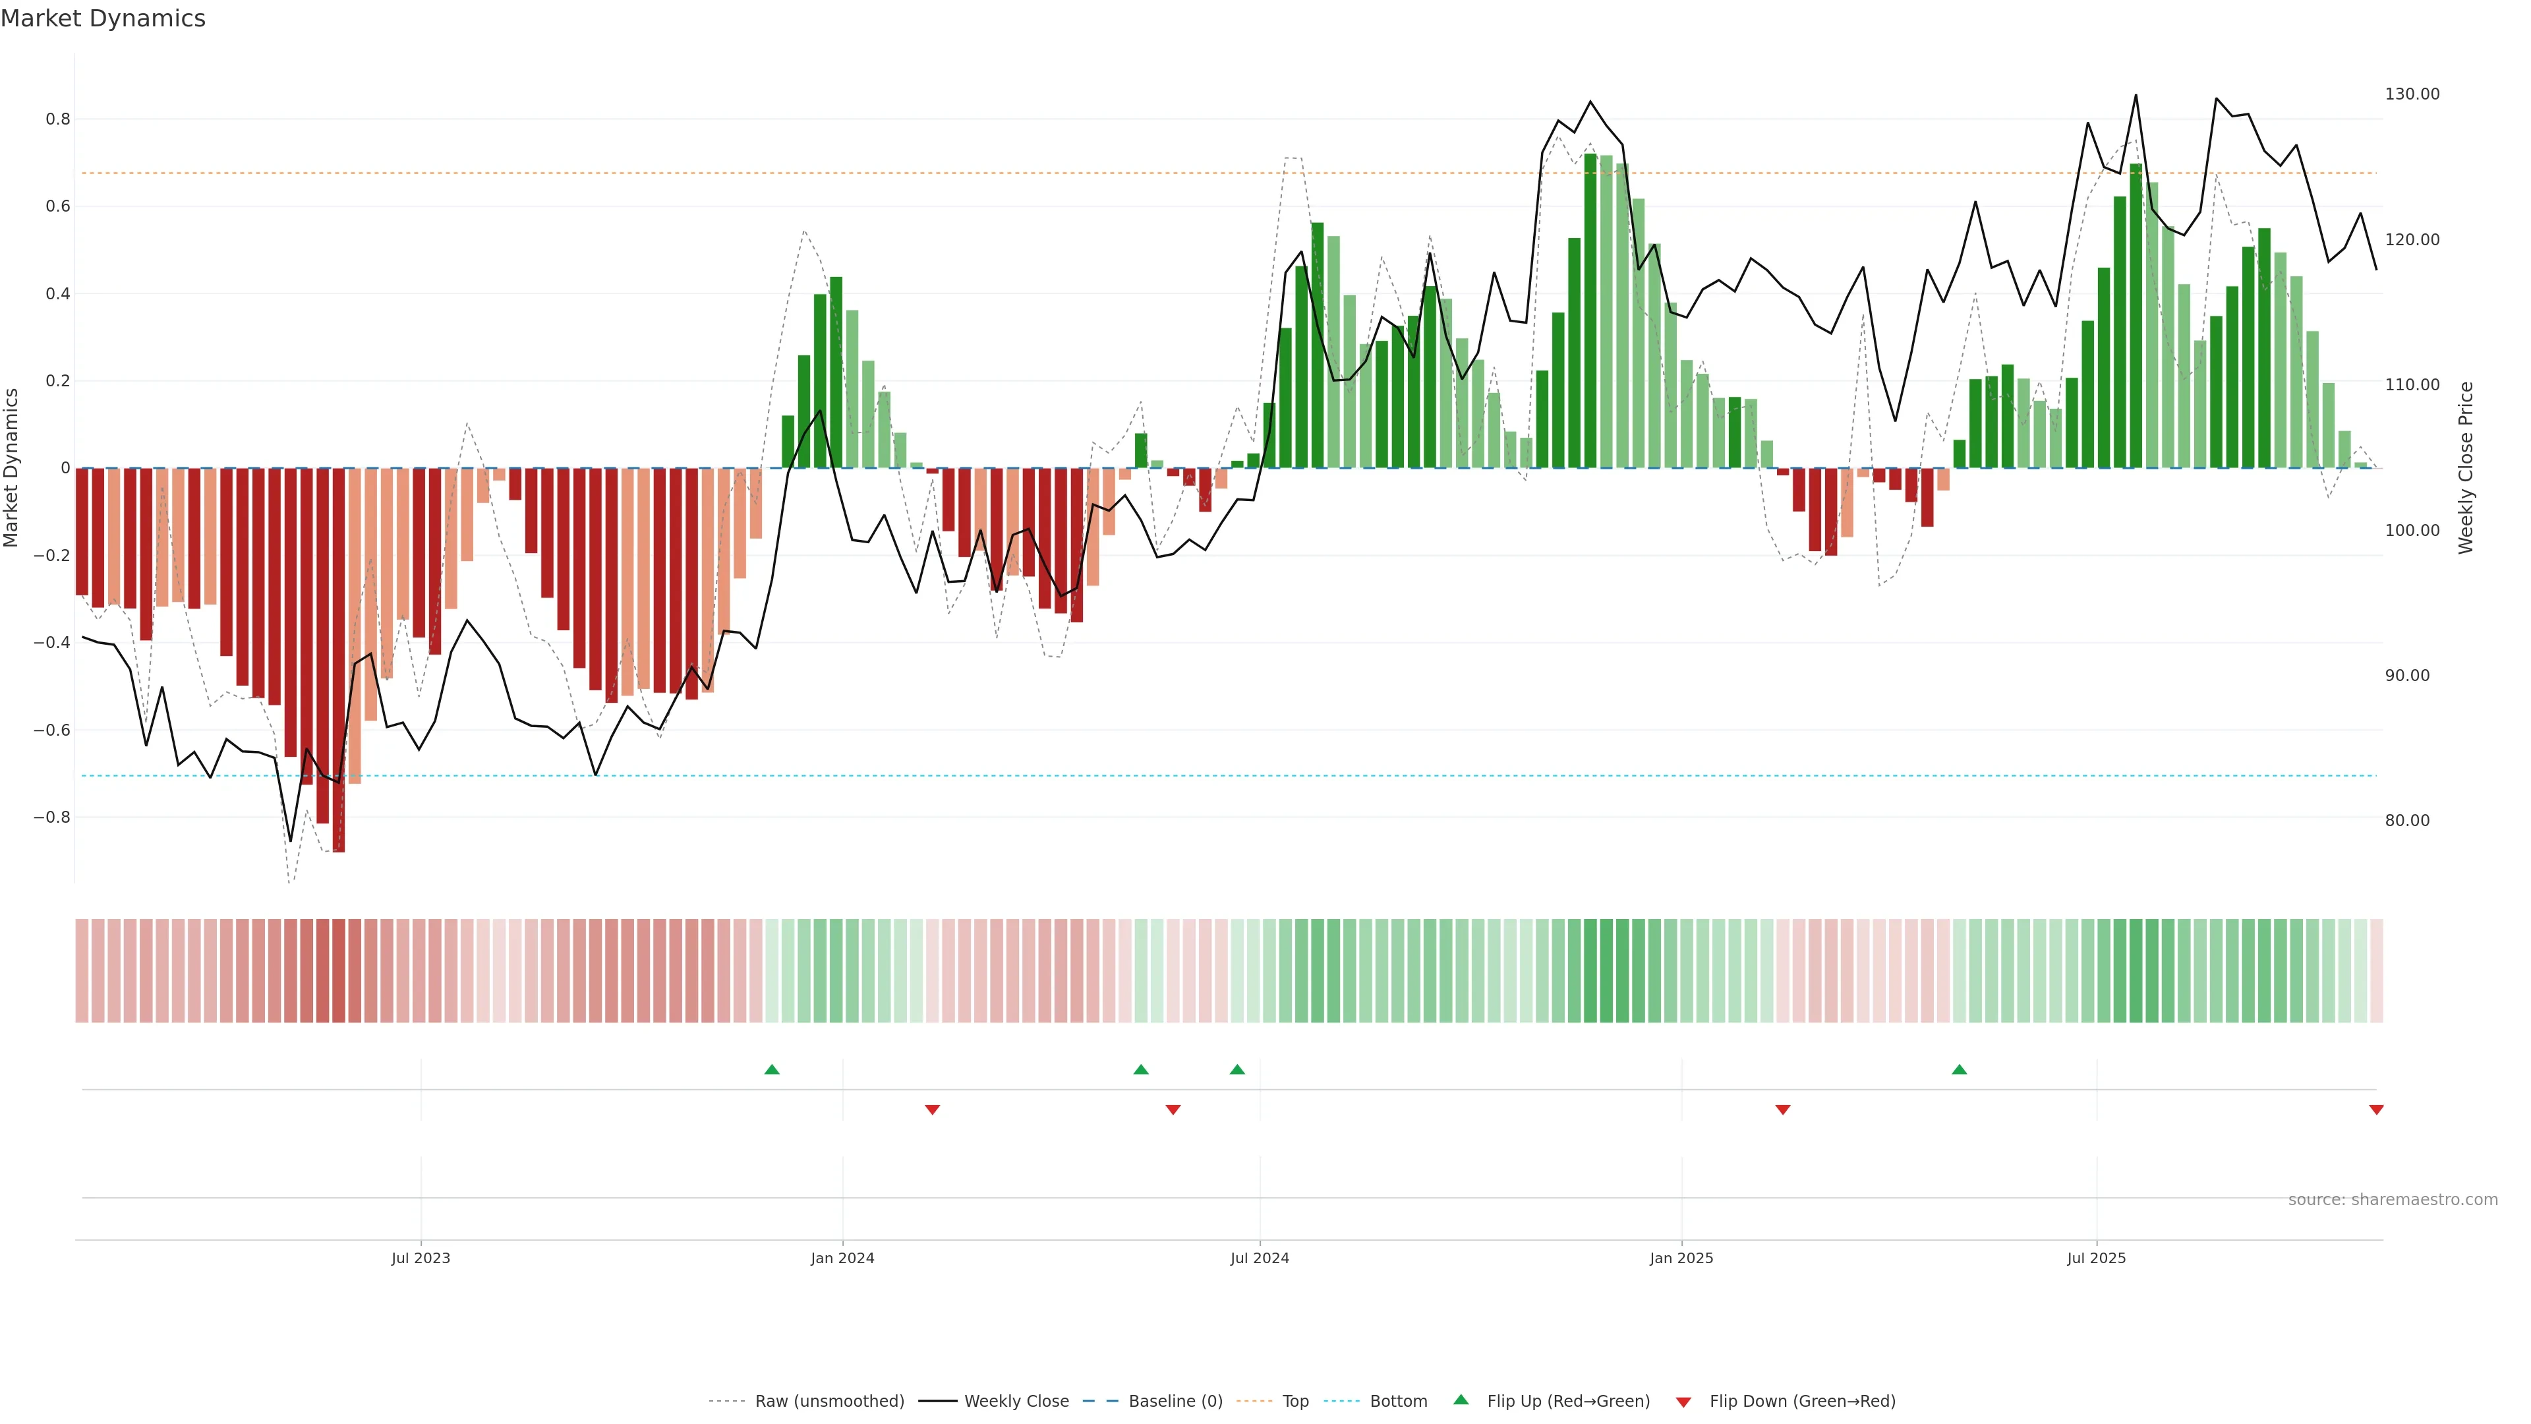Click the darkest red heat strip cell
Screen dimensions: 2531x1424
pyautogui.click(x=338, y=971)
